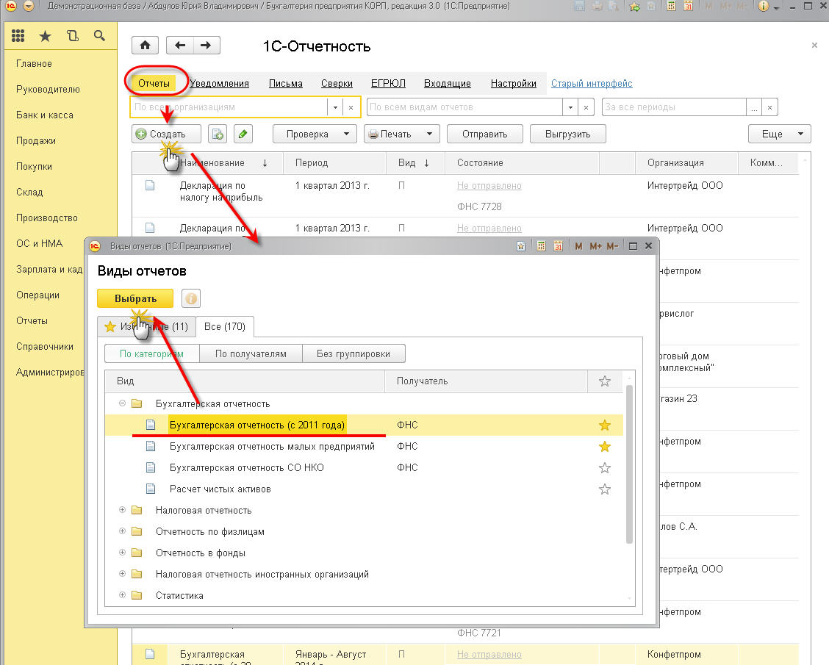The height and width of the screenshot is (665, 829).
Task: Click the search magnifier icon
Action: click(x=99, y=35)
